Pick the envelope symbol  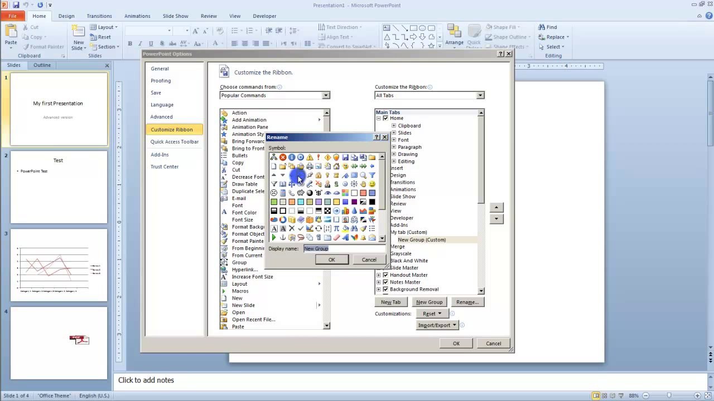[372, 237]
